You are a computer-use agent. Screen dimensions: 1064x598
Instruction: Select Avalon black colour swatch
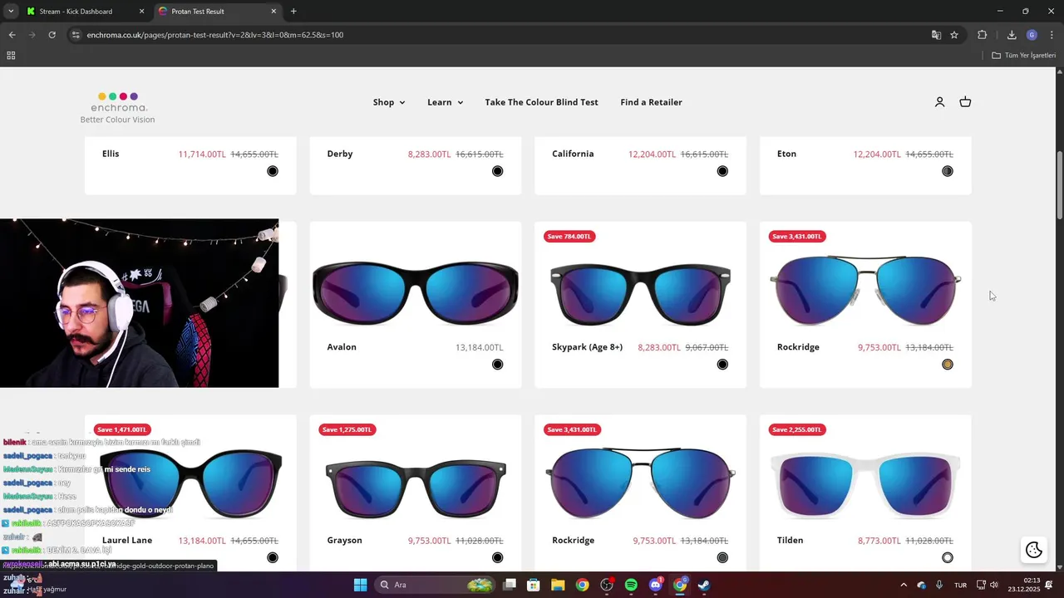pos(497,365)
